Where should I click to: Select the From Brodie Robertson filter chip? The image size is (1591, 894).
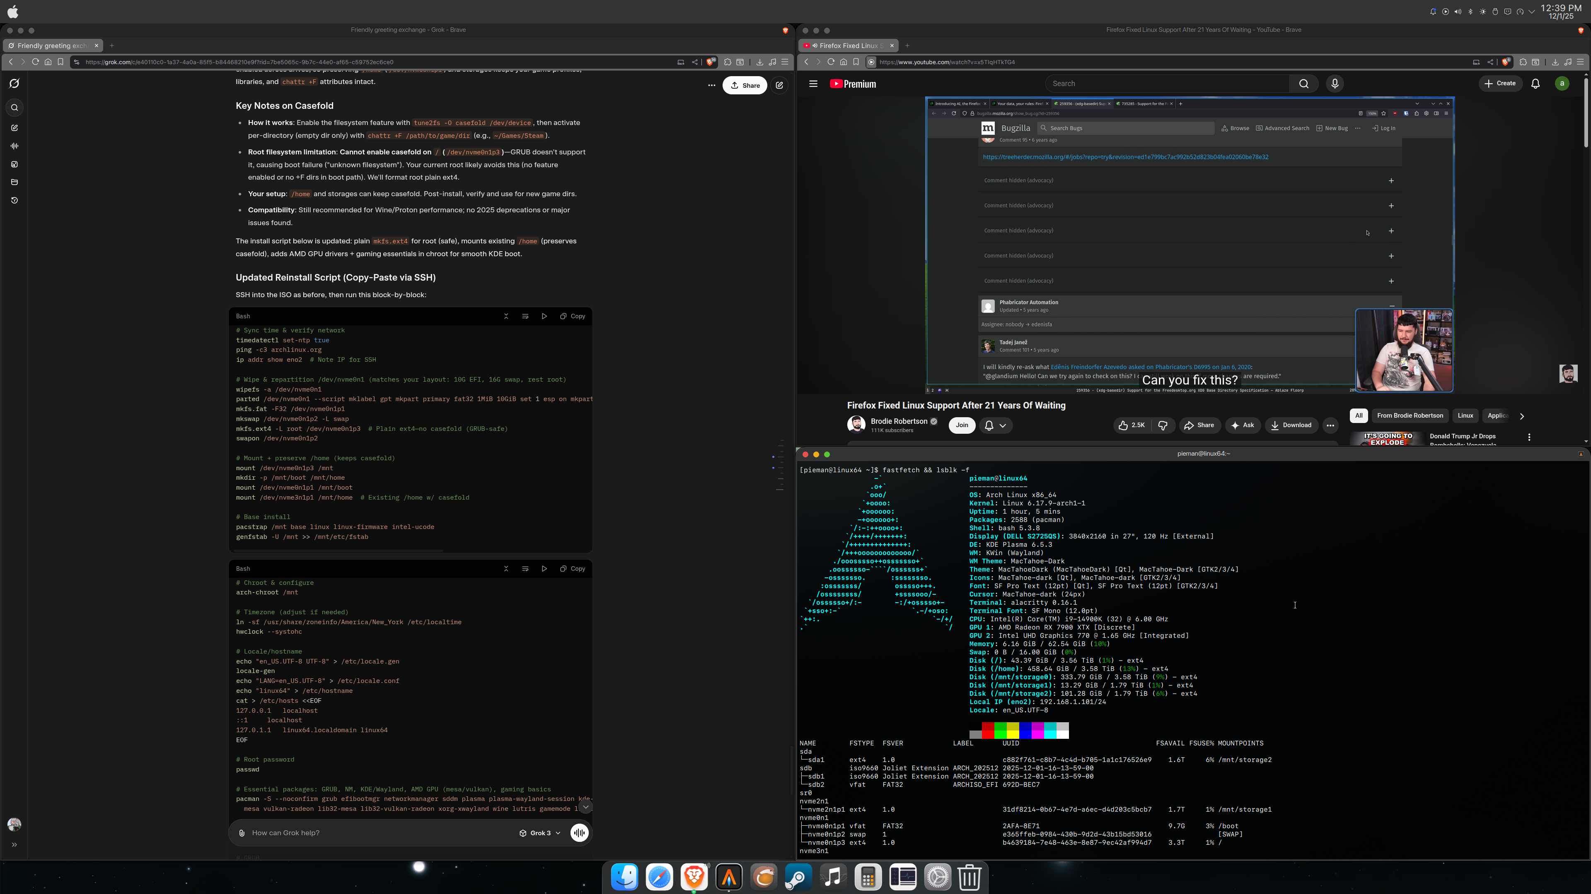(1410, 416)
